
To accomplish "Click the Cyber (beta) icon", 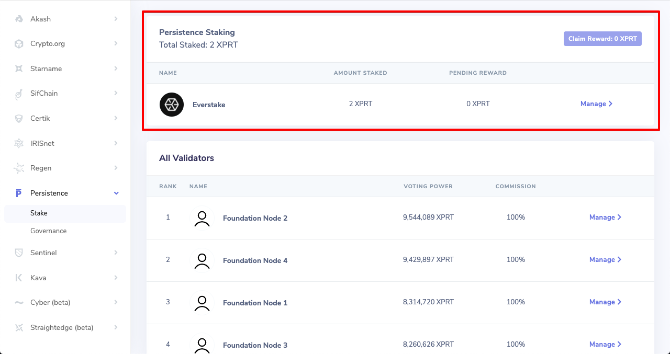I will [19, 302].
